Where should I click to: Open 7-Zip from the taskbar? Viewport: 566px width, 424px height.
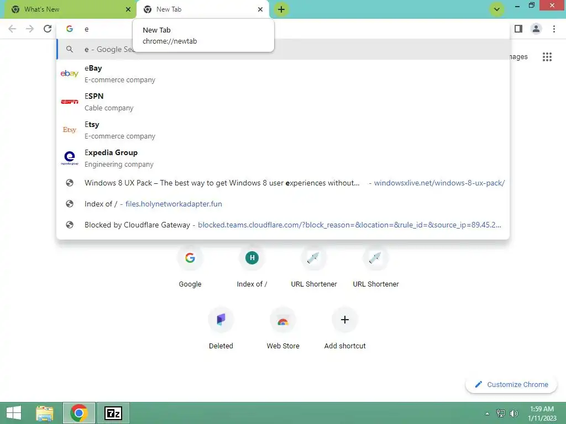point(113,413)
